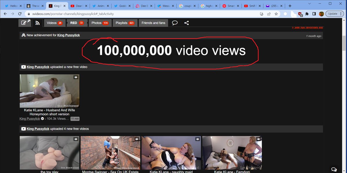Bookmark this page with the star icon

[x=276, y=14]
